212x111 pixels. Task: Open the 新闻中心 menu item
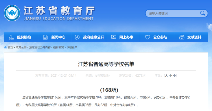(55, 37)
